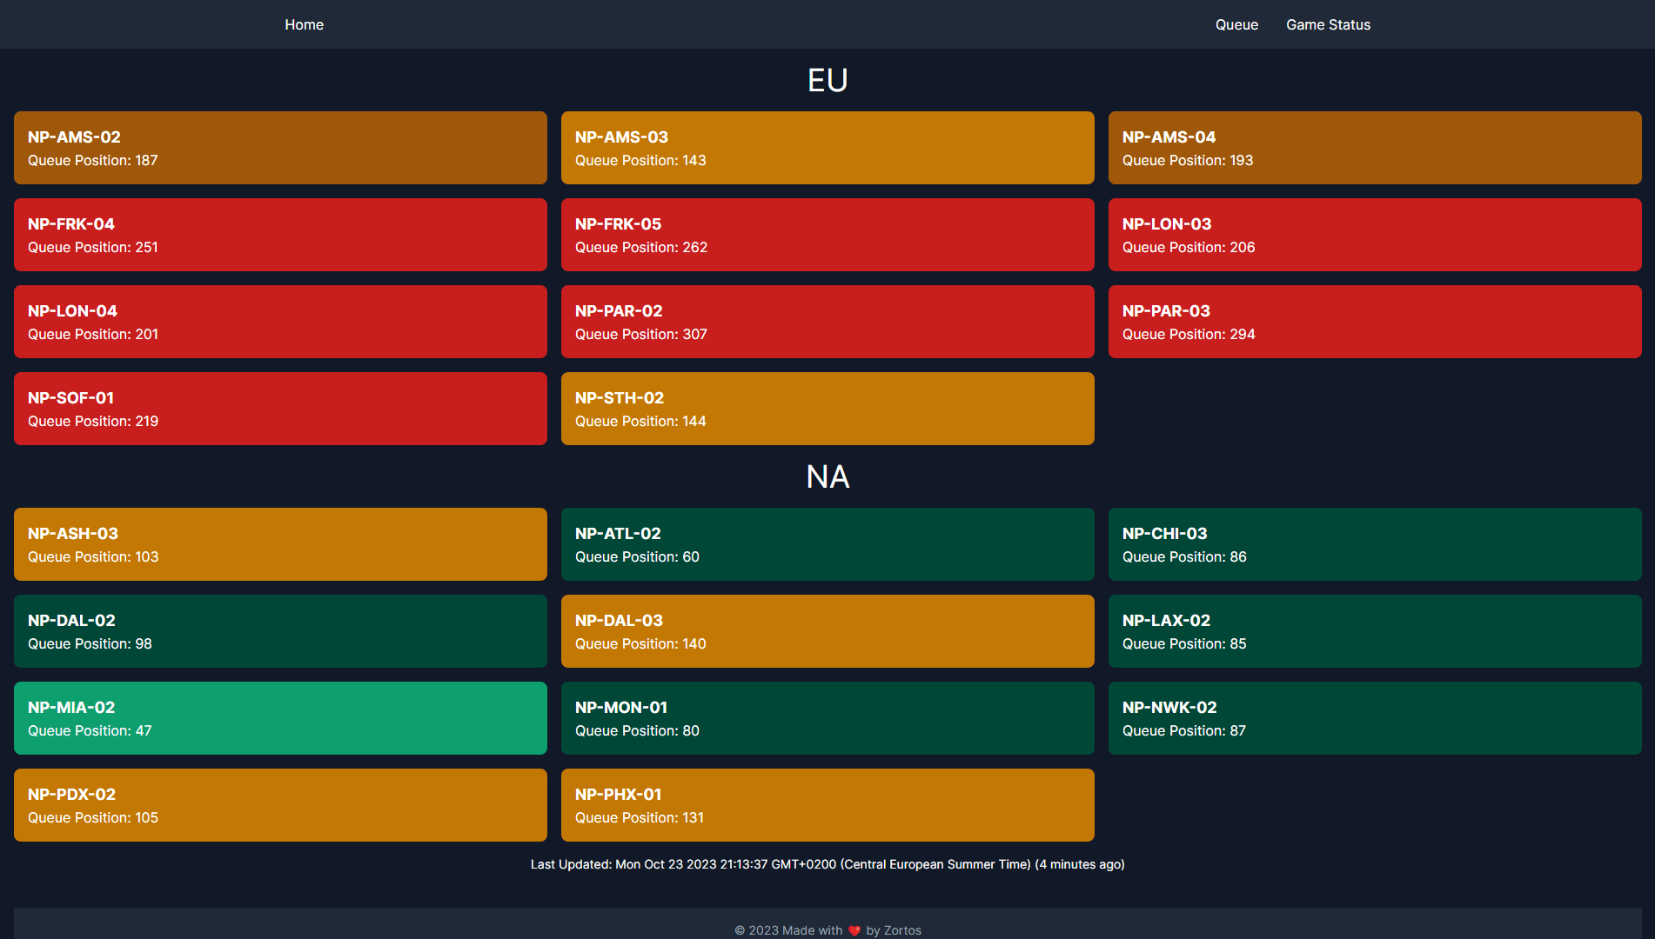Click the NP-AMS-04 server card
Screen dimensions: 1655x939
click(1375, 148)
